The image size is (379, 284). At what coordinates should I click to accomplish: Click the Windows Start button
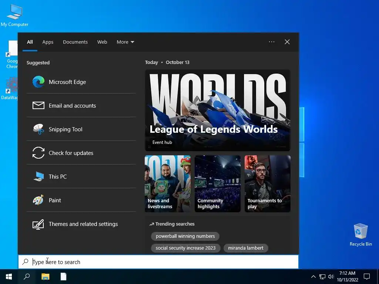9,277
